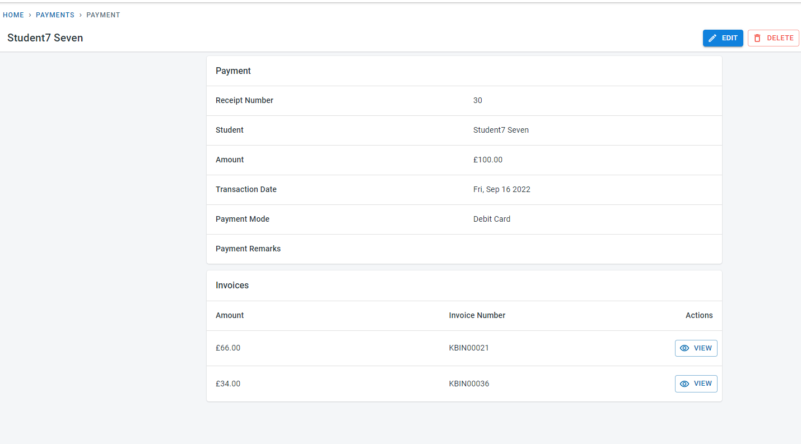Click the eye icon for invoice KBIN00036

click(x=684, y=384)
